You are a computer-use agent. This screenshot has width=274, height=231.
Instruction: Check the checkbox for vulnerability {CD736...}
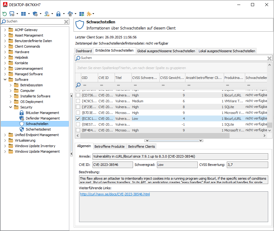(x=78, y=95)
